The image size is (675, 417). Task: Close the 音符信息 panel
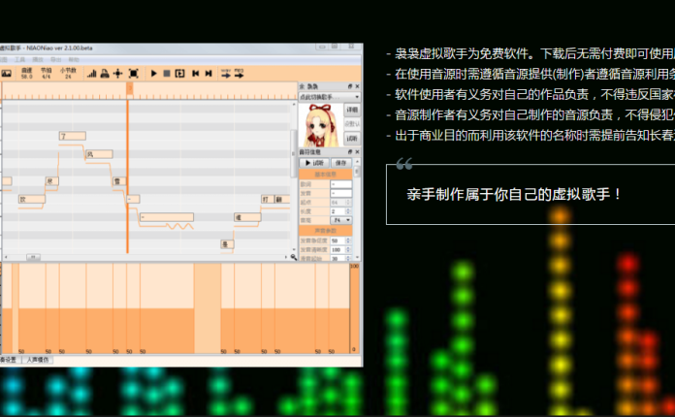click(357, 152)
